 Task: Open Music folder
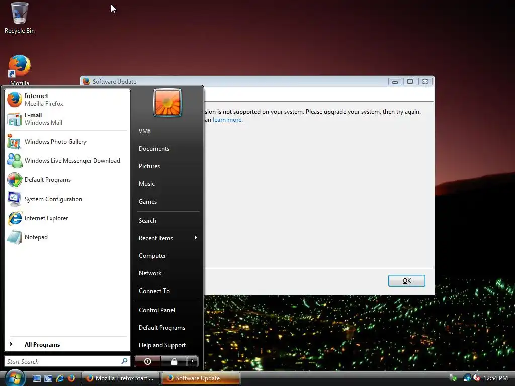click(x=167, y=184)
